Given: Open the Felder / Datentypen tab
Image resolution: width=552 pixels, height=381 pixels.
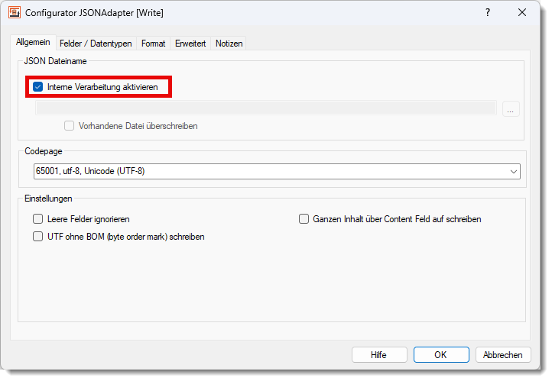Looking at the screenshot, I should click(96, 44).
